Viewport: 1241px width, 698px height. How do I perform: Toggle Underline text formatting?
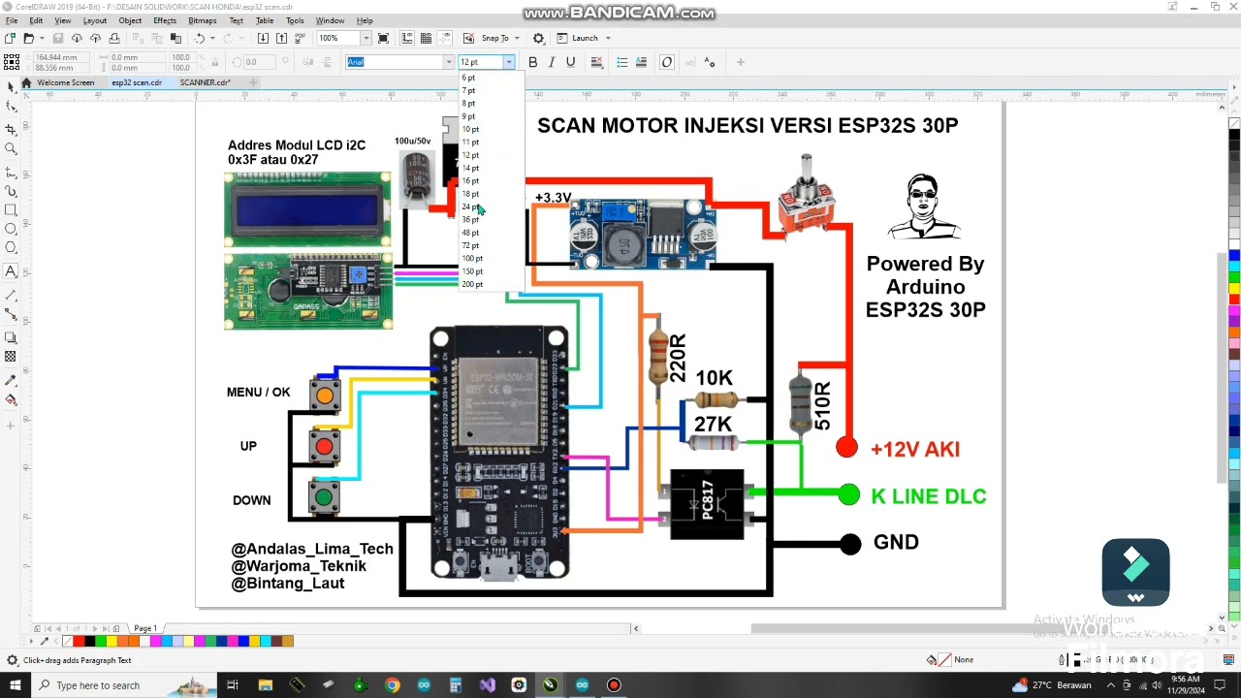click(570, 62)
